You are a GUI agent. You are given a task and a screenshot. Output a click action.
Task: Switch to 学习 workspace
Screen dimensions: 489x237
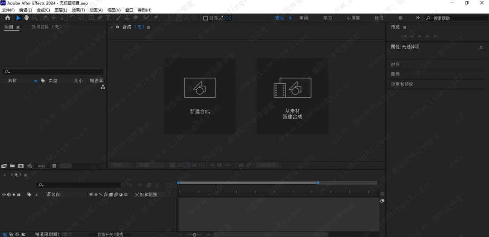point(327,18)
